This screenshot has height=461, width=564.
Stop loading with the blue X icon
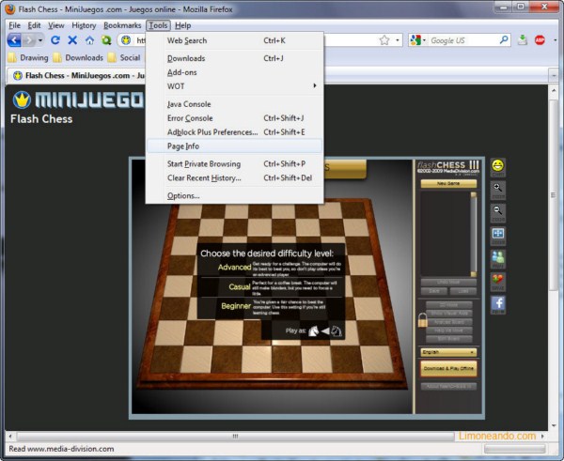(x=72, y=39)
